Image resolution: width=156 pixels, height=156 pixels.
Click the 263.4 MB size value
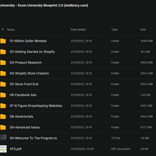(147, 84)
